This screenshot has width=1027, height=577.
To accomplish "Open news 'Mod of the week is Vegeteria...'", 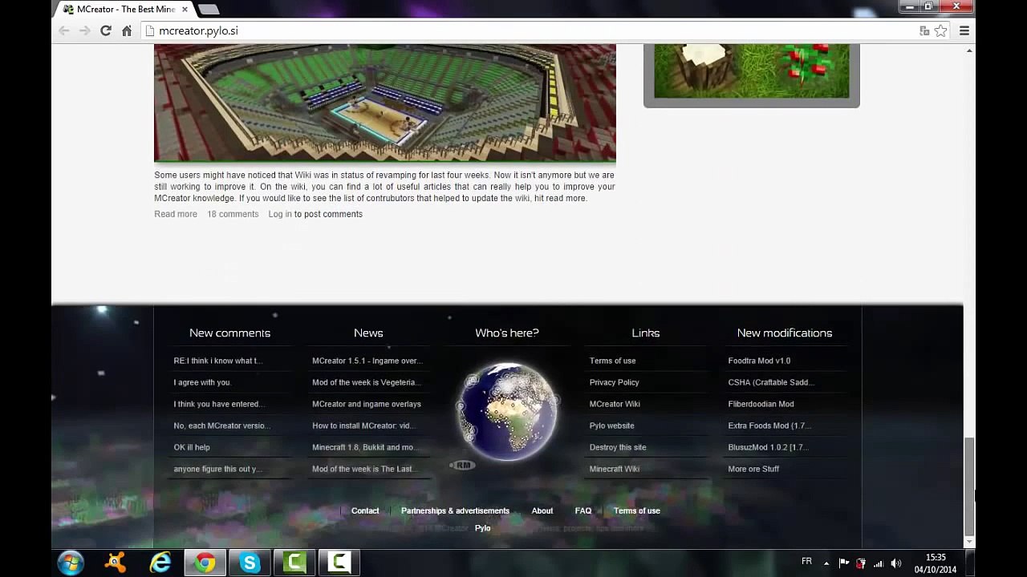I will coord(365,382).
